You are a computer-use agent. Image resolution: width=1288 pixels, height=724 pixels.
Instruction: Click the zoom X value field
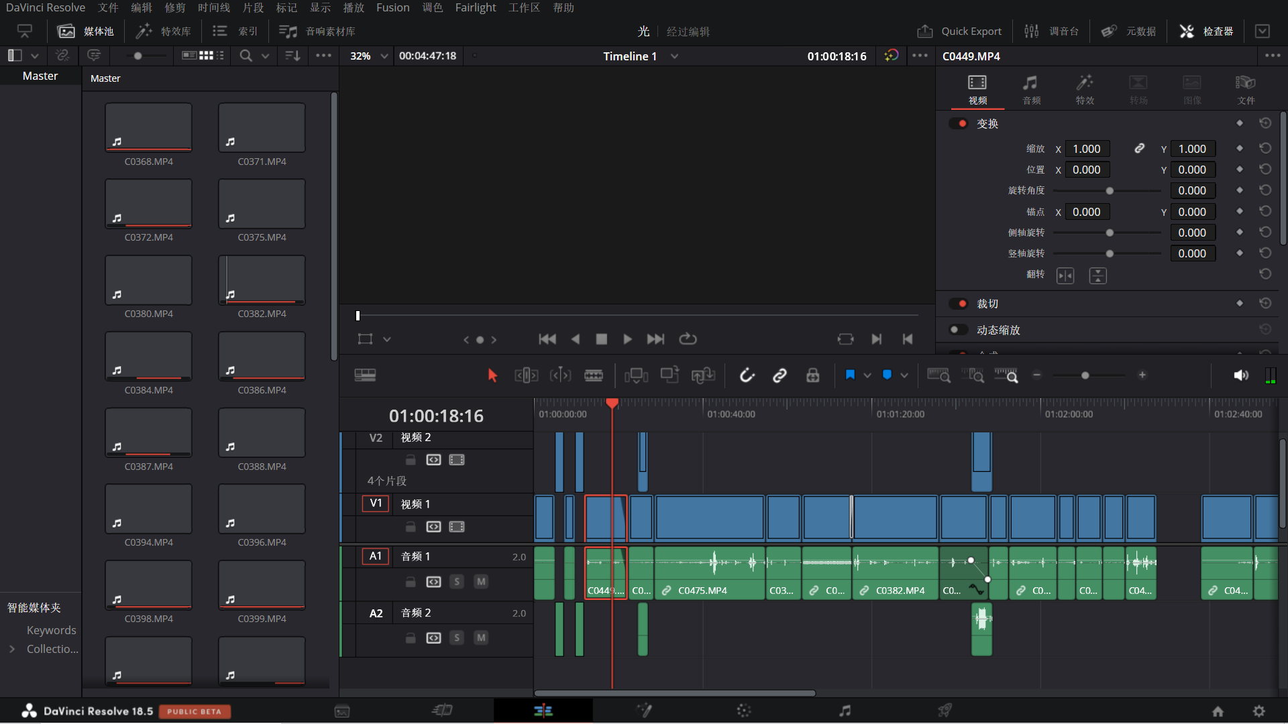coord(1087,149)
